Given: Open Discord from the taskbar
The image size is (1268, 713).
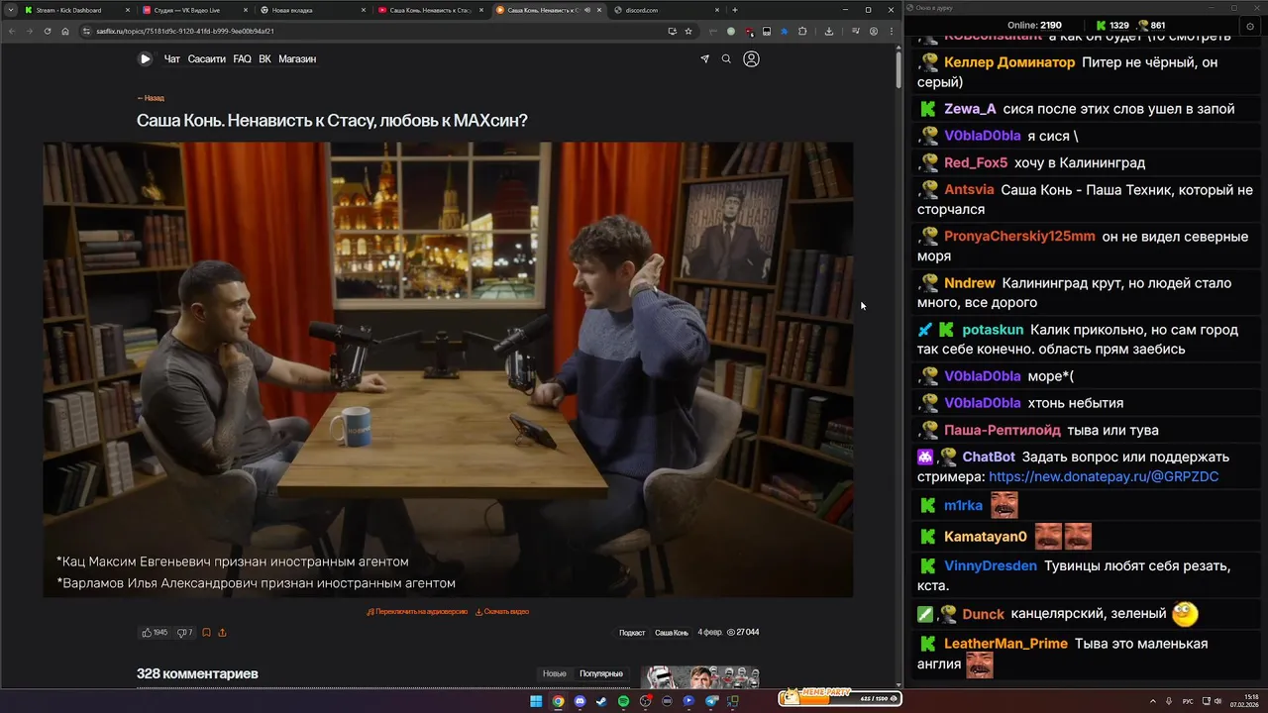Looking at the screenshot, I should 580,701.
